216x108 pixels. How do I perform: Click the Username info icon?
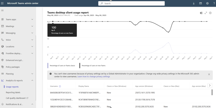coord(60,86)
